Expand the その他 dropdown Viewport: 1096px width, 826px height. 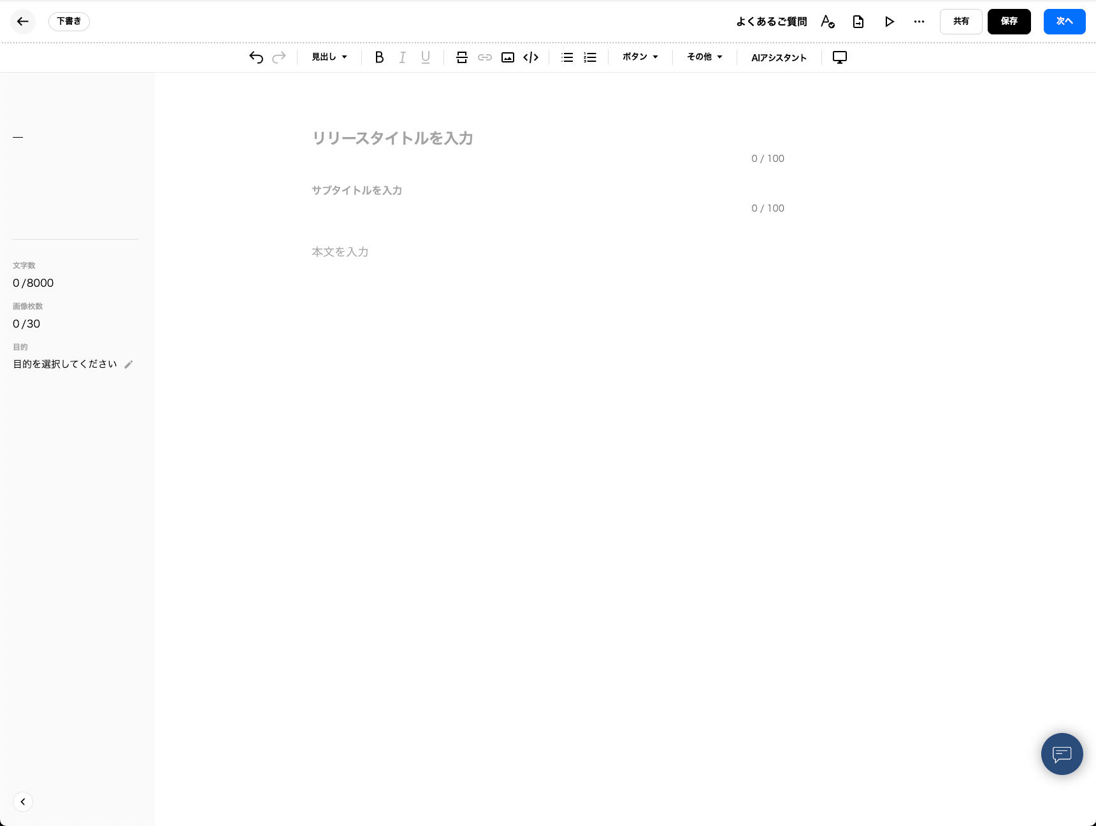703,57
